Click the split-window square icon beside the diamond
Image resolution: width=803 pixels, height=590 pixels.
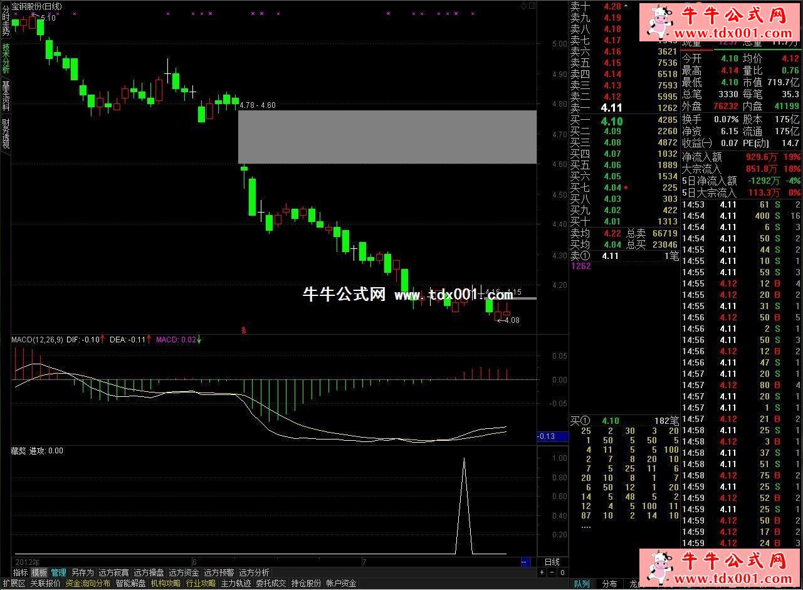click(532, 6)
